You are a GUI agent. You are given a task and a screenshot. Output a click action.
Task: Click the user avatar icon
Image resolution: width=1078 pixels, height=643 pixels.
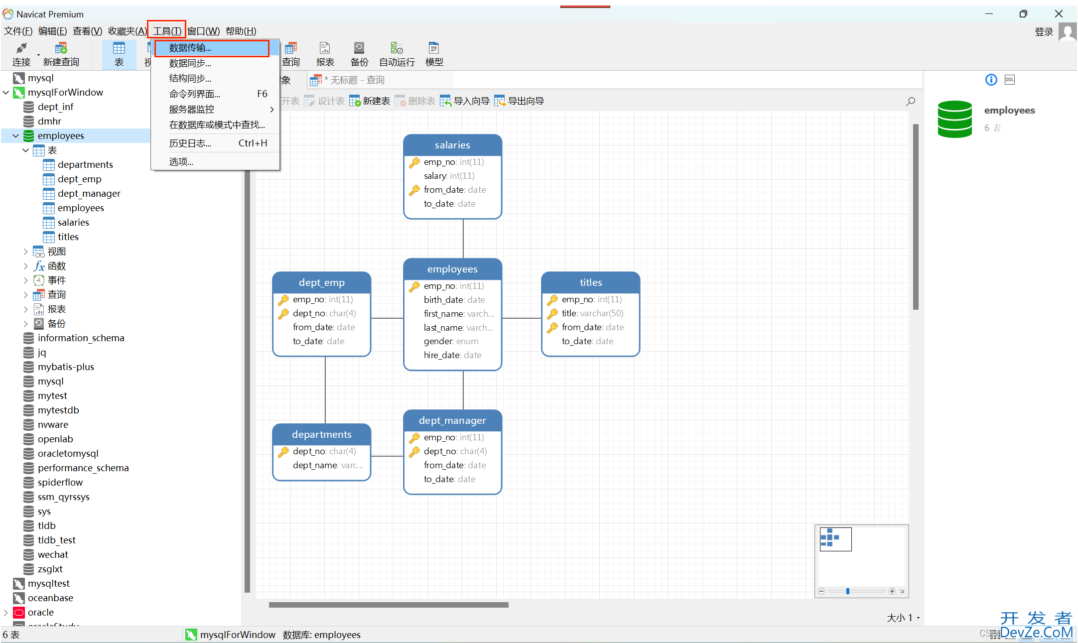click(x=1067, y=32)
